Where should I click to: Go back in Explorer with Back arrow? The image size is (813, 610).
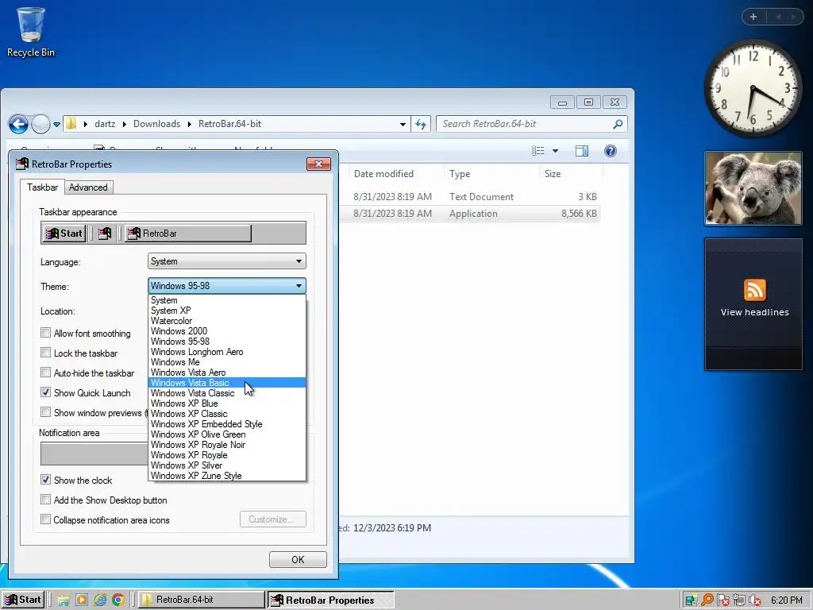(x=19, y=124)
